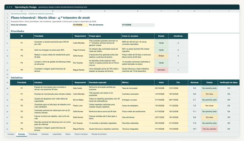Screen dimensions: 244x141
Task: Select the 'Porque agora' column header cell
Action: pyautogui.click(x=104, y=36)
